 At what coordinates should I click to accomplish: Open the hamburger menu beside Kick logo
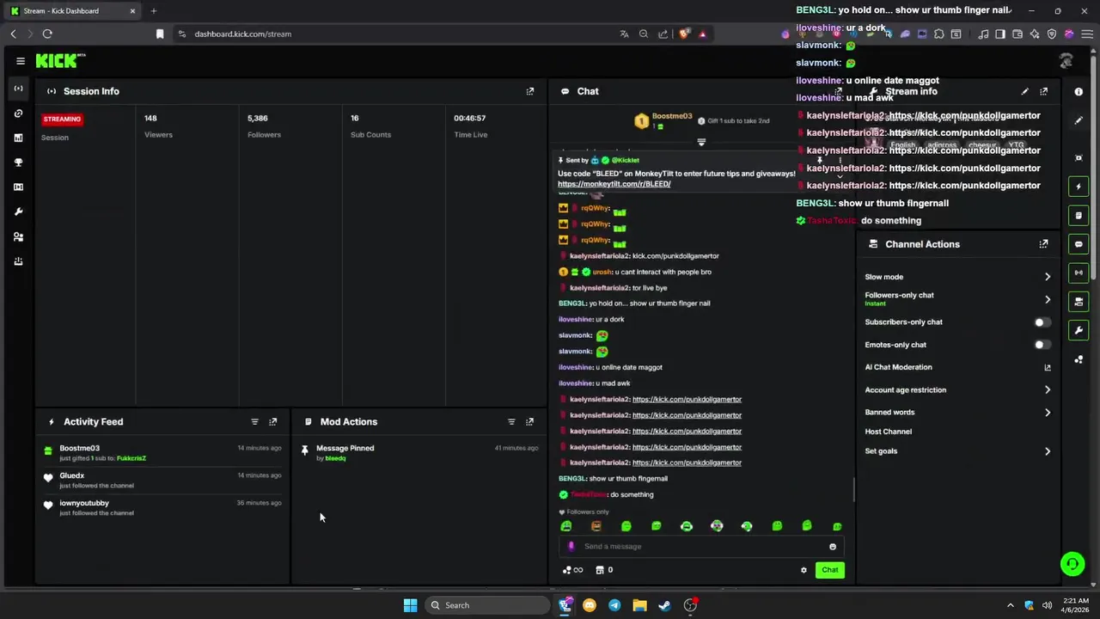(x=21, y=61)
